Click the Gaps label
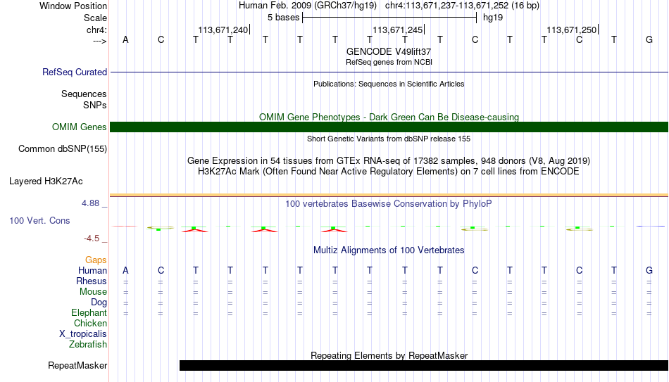This screenshot has height=382, width=669. click(x=96, y=260)
